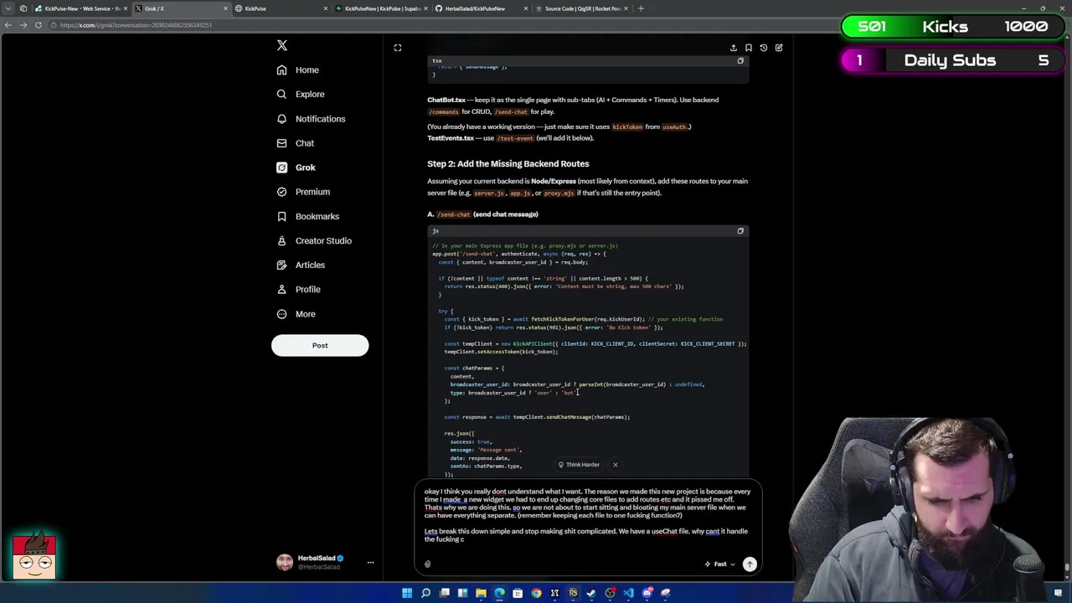Click the Think Harder suggestion chip

click(x=579, y=465)
